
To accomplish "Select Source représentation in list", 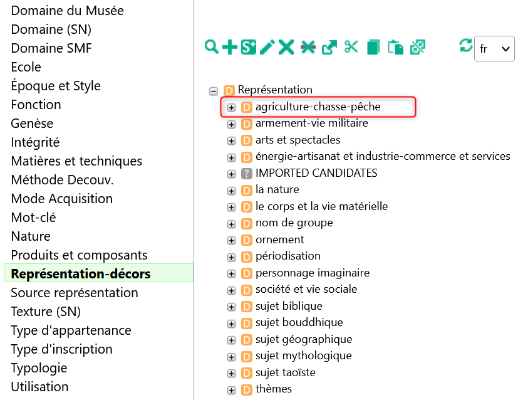I will tap(75, 293).
